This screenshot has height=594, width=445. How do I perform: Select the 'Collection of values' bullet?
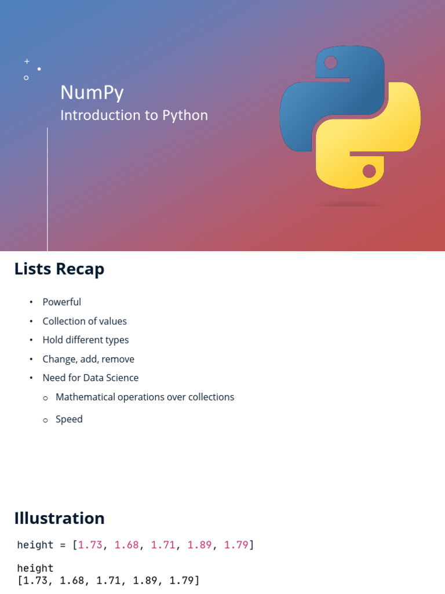click(85, 321)
